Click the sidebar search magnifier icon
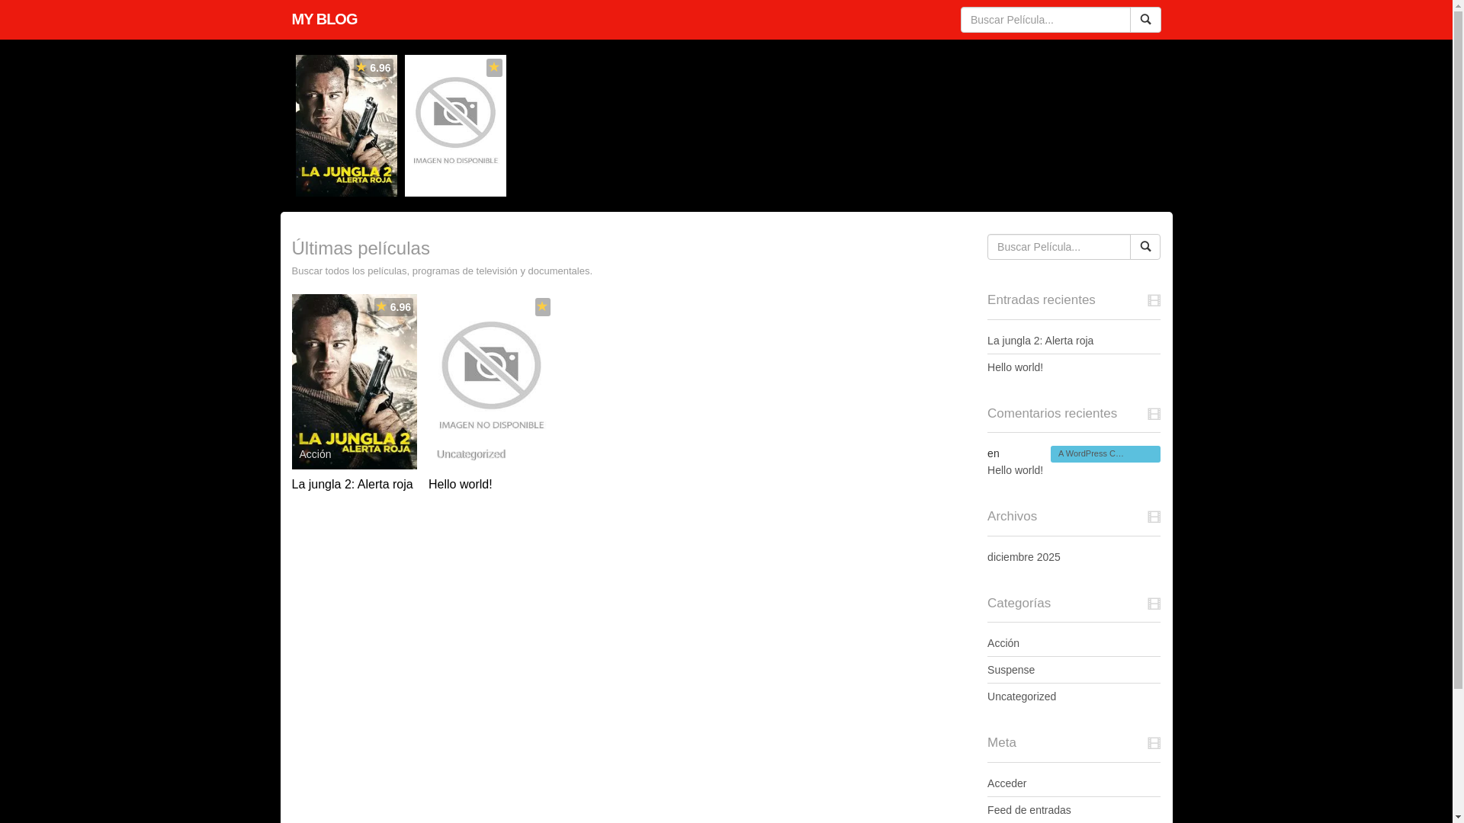Screen dimensions: 1464x823 coord(1145,247)
